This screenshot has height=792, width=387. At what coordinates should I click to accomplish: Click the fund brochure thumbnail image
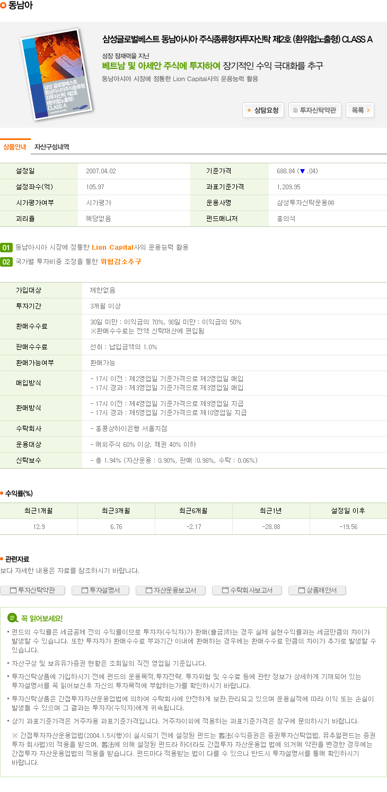[x=57, y=74]
